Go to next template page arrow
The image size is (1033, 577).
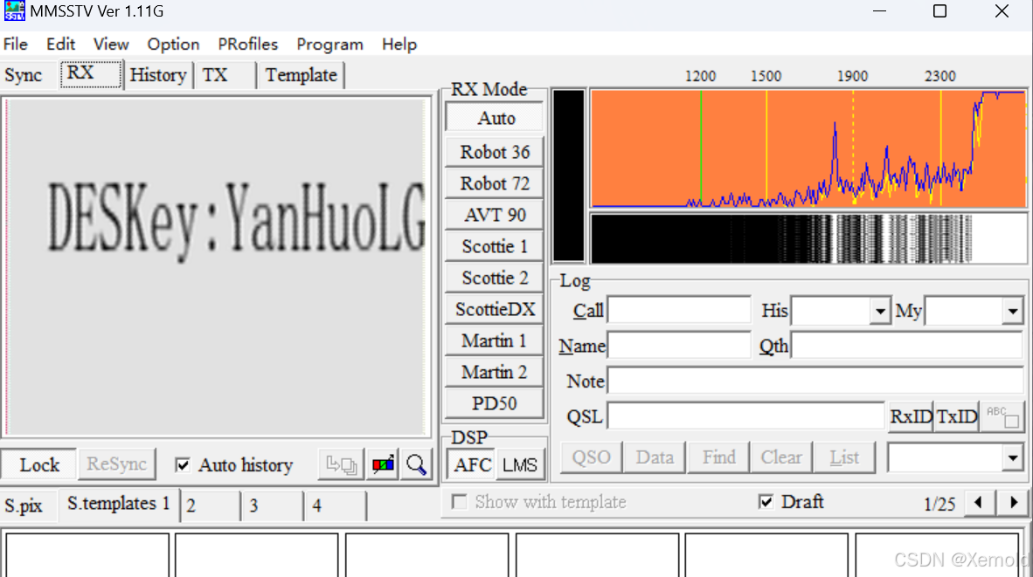click(x=1013, y=504)
